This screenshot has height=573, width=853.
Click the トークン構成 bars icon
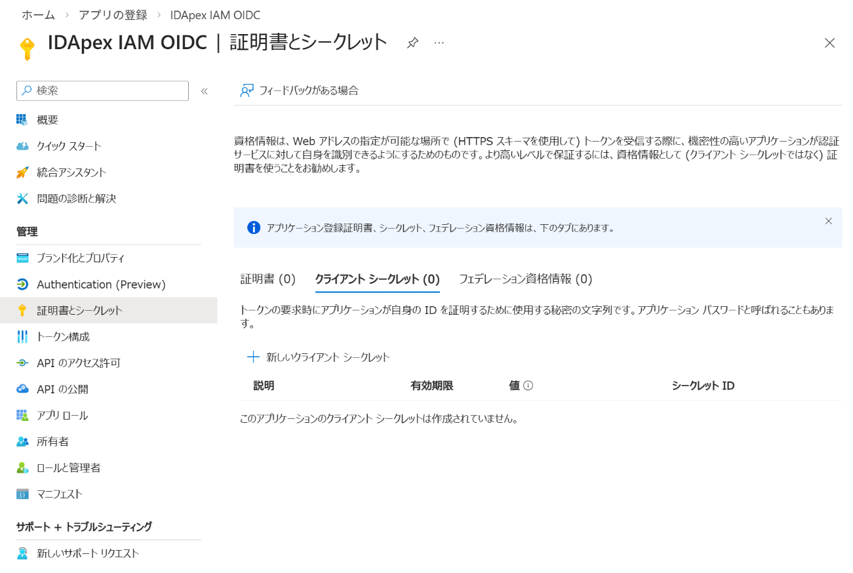[22, 337]
